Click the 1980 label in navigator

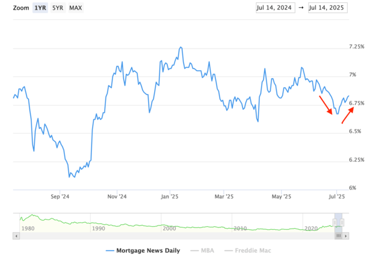28,229
